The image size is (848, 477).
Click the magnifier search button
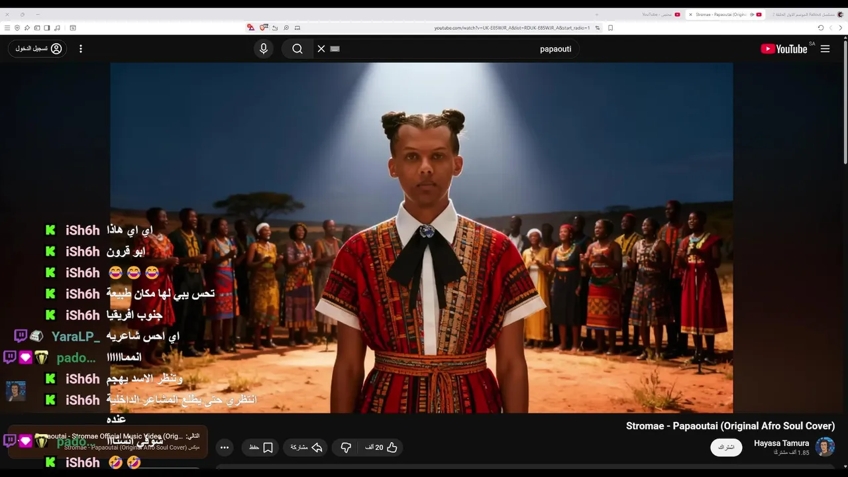(x=297, y=49)
